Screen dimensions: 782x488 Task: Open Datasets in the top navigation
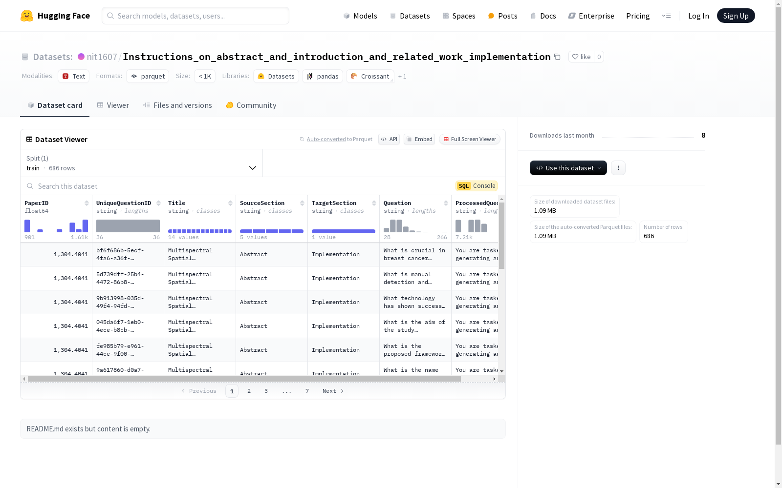410,16
